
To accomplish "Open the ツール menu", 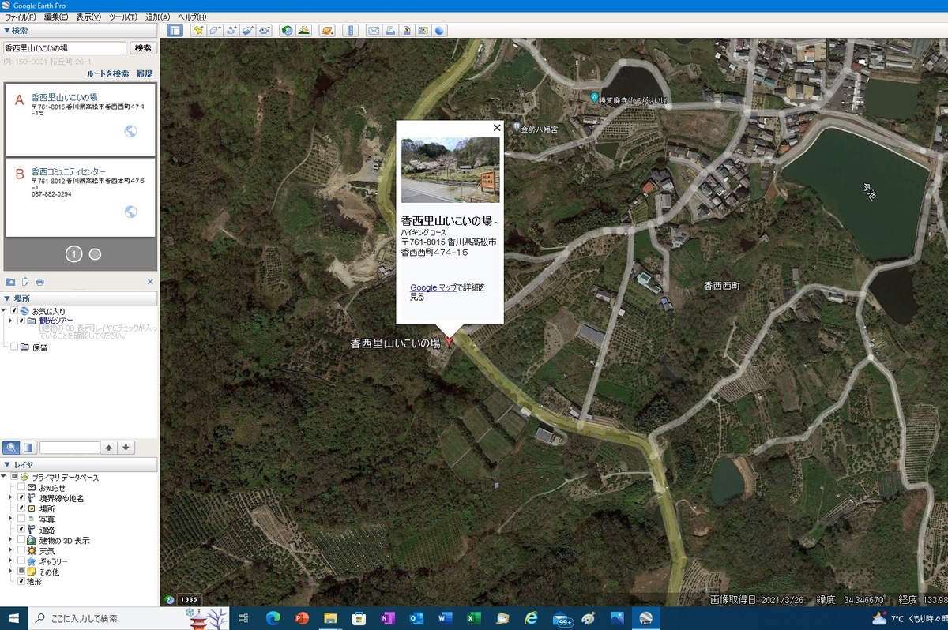I will pyautogui.click(x=123, y=17).
